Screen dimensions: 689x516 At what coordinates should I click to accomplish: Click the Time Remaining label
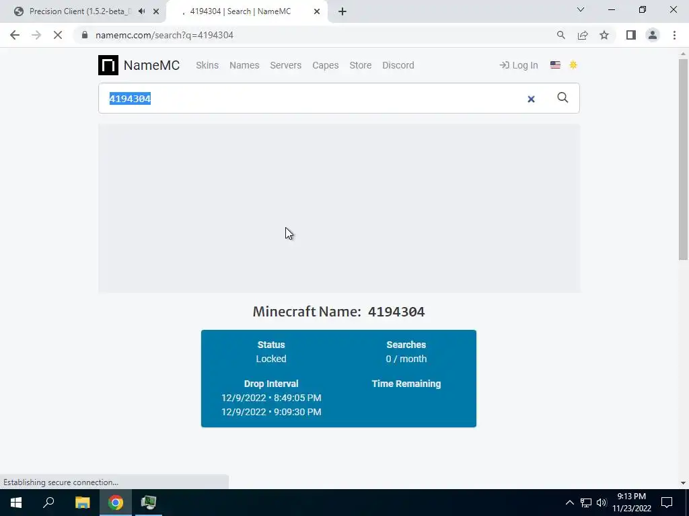coord(406,384)
